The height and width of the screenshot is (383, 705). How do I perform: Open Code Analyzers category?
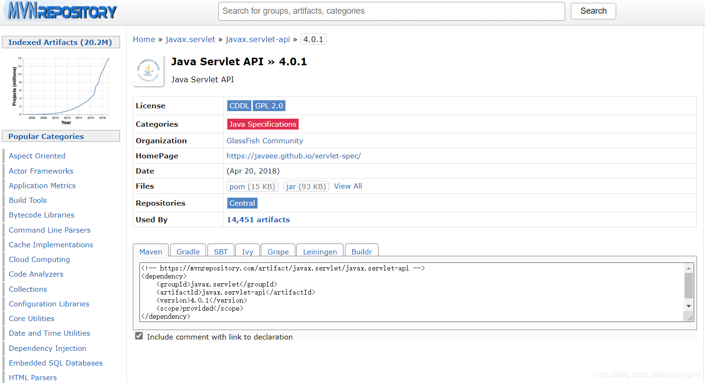(x=36, y=274)
